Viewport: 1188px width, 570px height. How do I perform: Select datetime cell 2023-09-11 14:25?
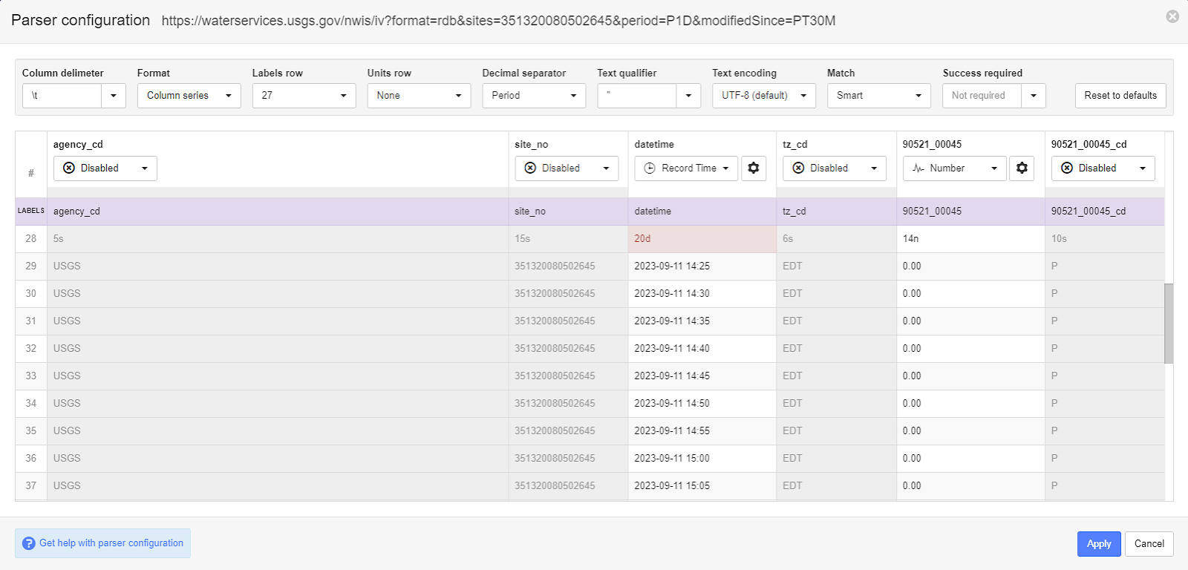tap(702, 266)
